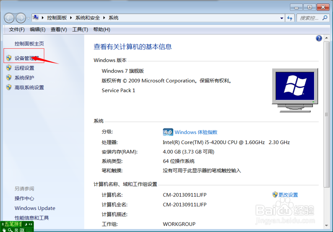Image resolution: width=333 pixels, height=232 pixels.
Task: Click the 4.00 GB (3.73 GB 可用) value
Action: click(x=188, y=152)
